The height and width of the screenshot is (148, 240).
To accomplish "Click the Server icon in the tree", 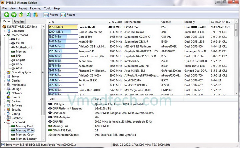I will click(x=9, y=76).
